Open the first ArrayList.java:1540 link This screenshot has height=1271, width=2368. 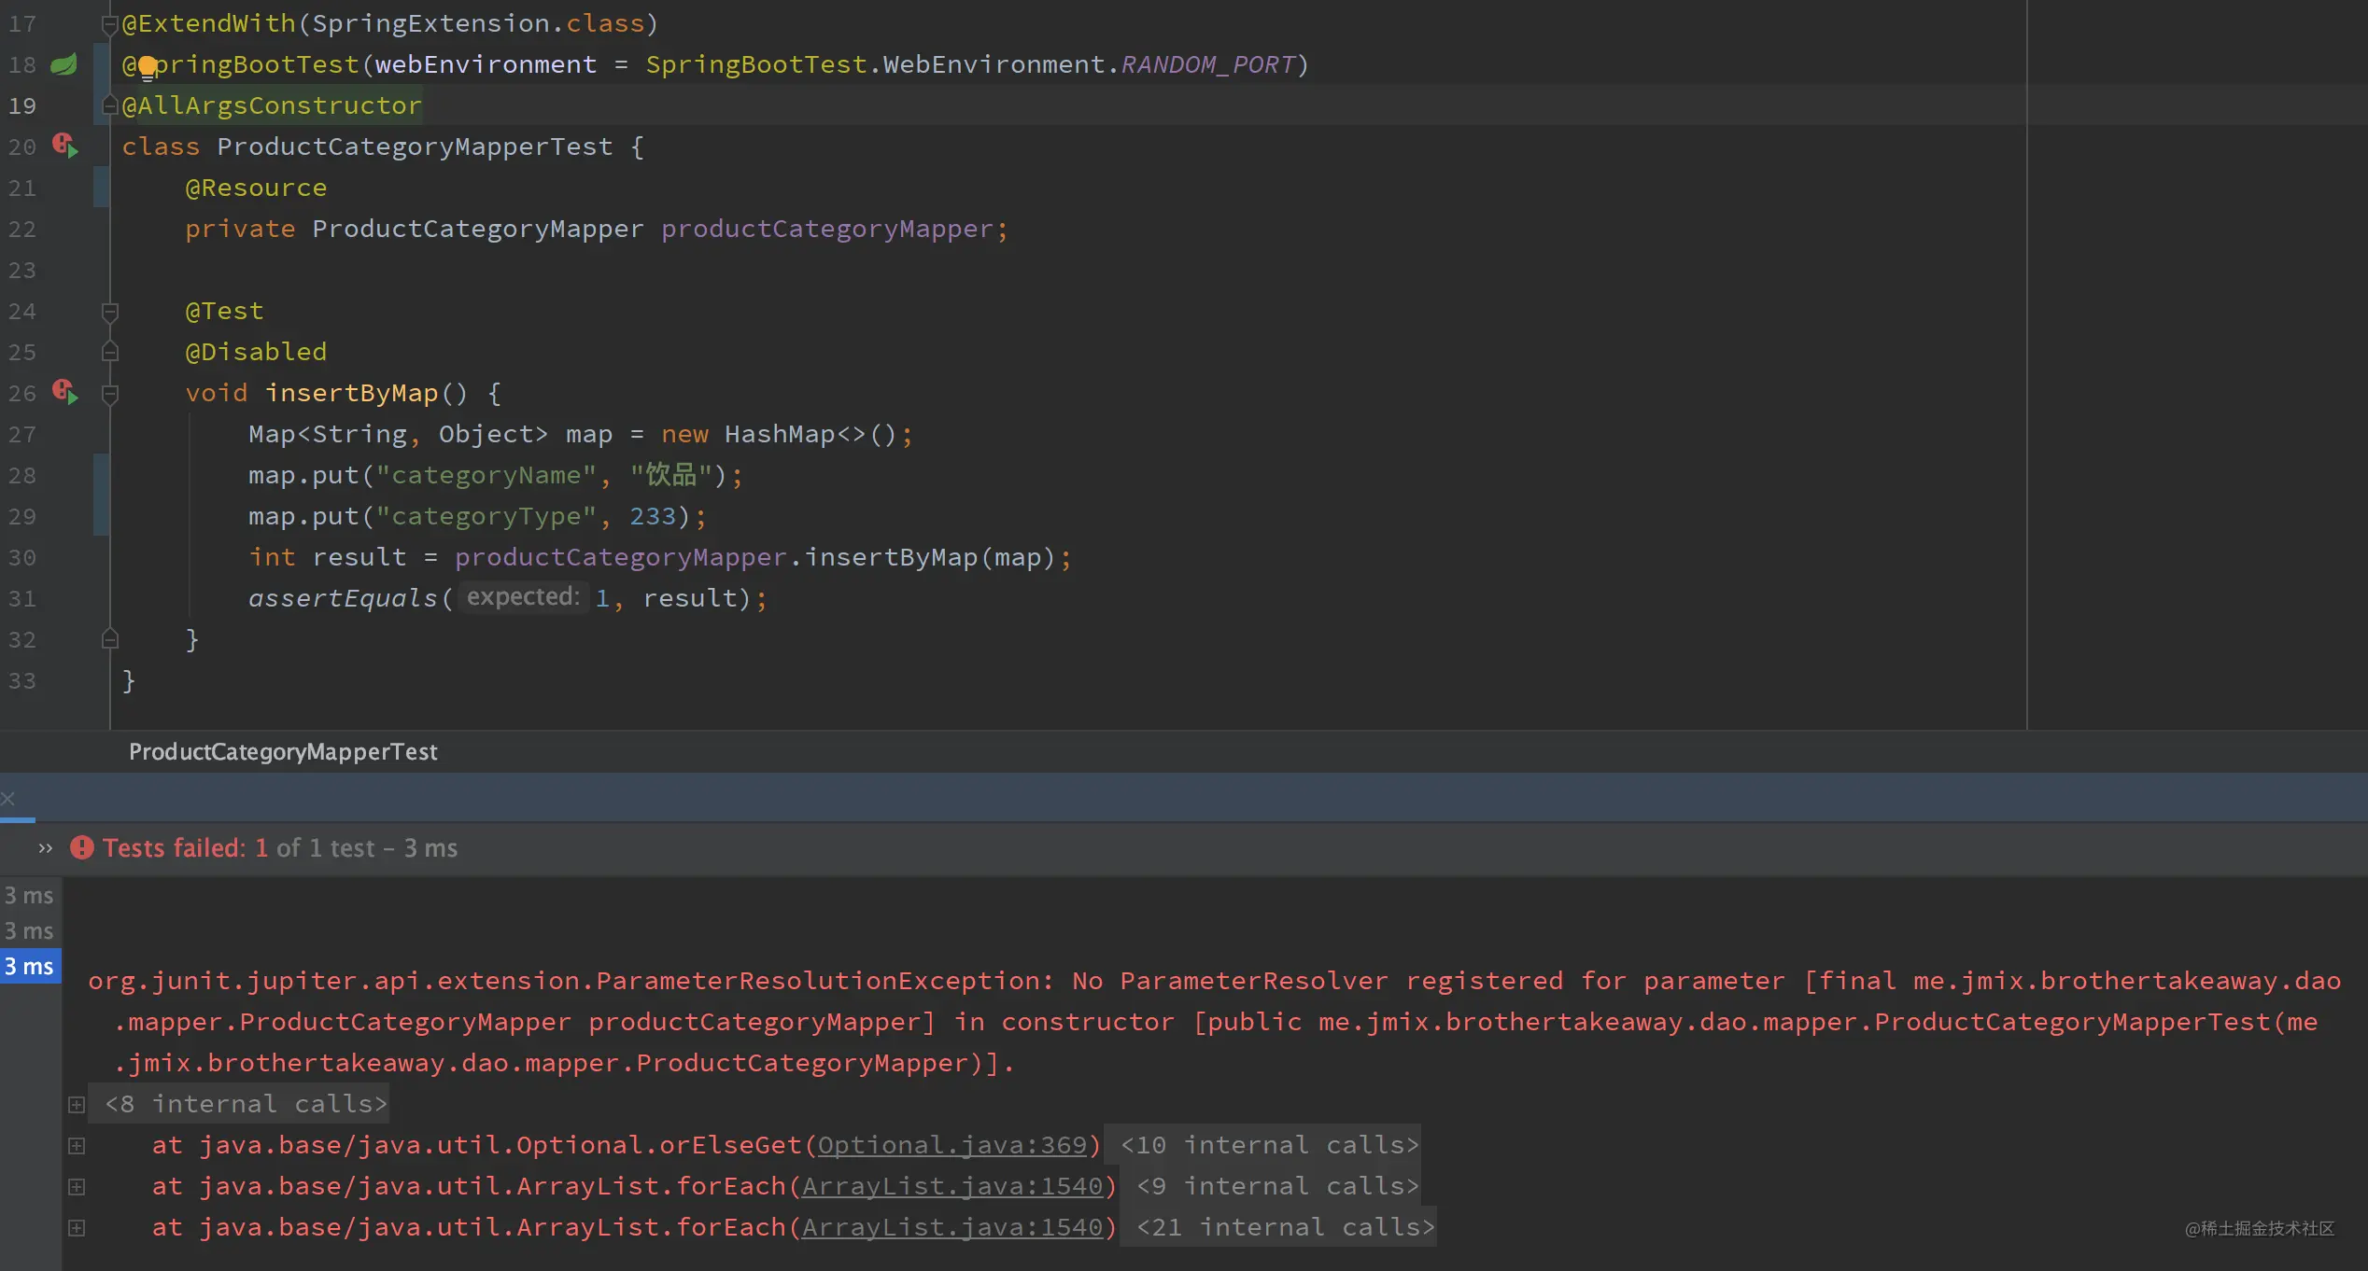952,1186
